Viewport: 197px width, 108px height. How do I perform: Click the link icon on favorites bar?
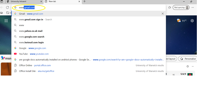click(x=1, y=13)
